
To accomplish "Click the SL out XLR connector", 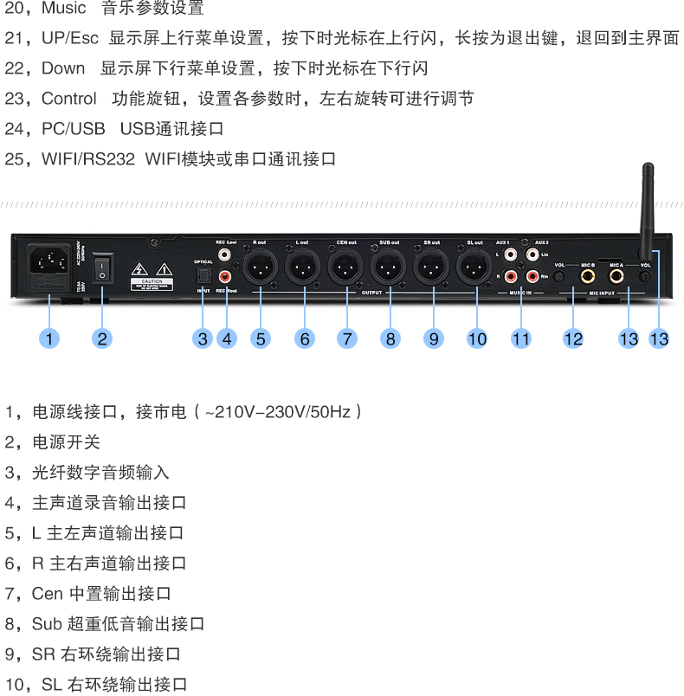I will click(x=474, y=267).
